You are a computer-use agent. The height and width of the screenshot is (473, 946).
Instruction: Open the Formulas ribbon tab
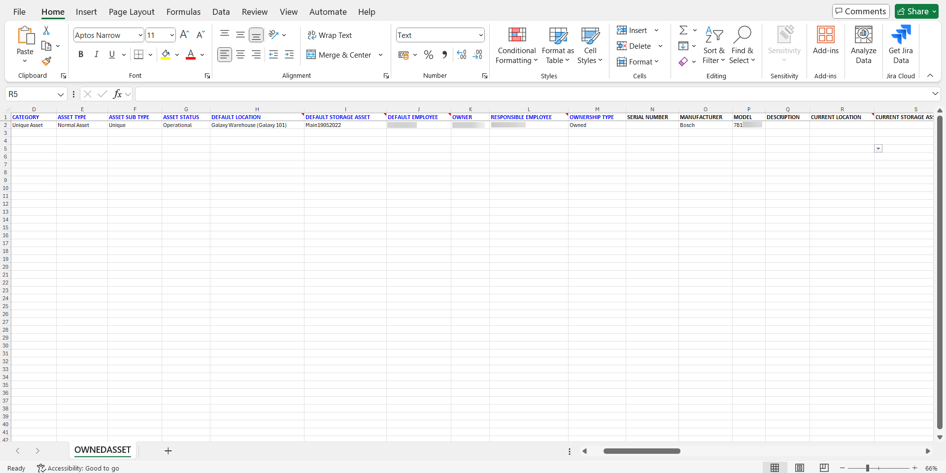click(x=183, y=12)
